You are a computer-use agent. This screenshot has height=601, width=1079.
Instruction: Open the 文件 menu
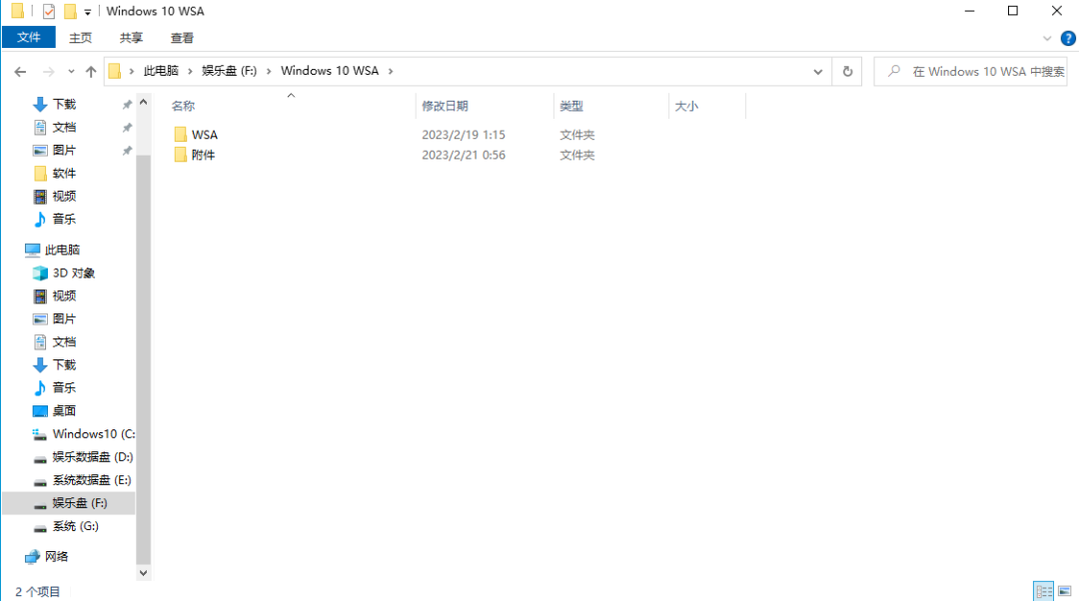tap(29, 37)
